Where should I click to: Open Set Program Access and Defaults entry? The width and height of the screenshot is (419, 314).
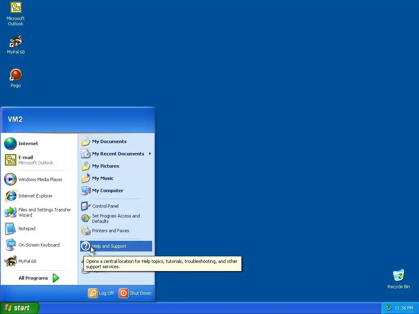tap(116, 218)
